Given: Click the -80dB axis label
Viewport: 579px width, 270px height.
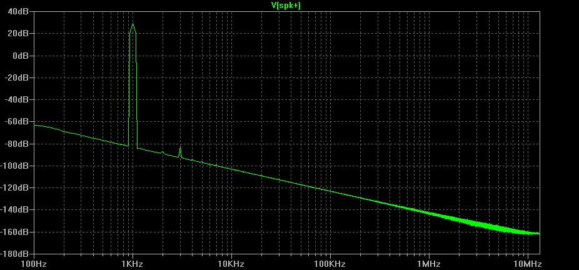Looking at the screenshot, I should coord(16,144).
